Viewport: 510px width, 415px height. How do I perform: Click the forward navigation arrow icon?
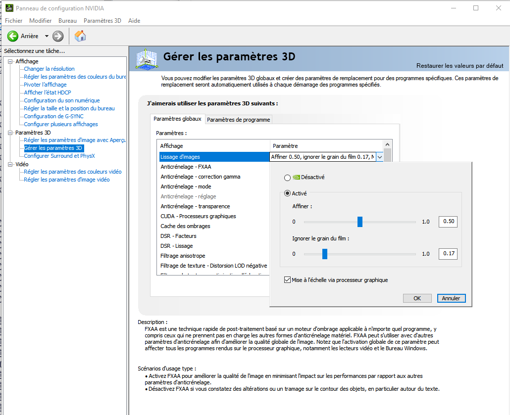58,36
